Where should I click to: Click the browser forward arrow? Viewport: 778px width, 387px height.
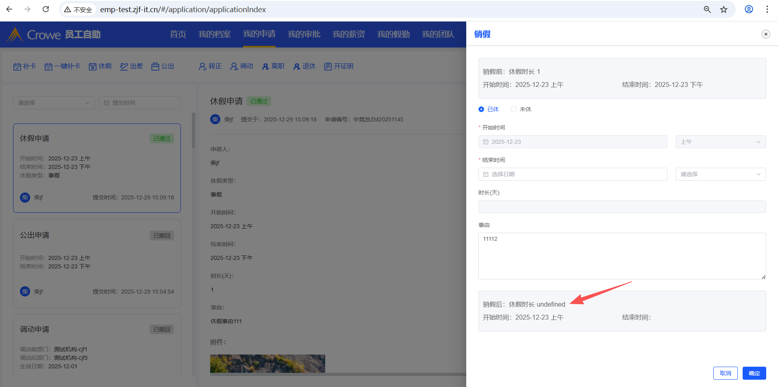tap(27, 9)
